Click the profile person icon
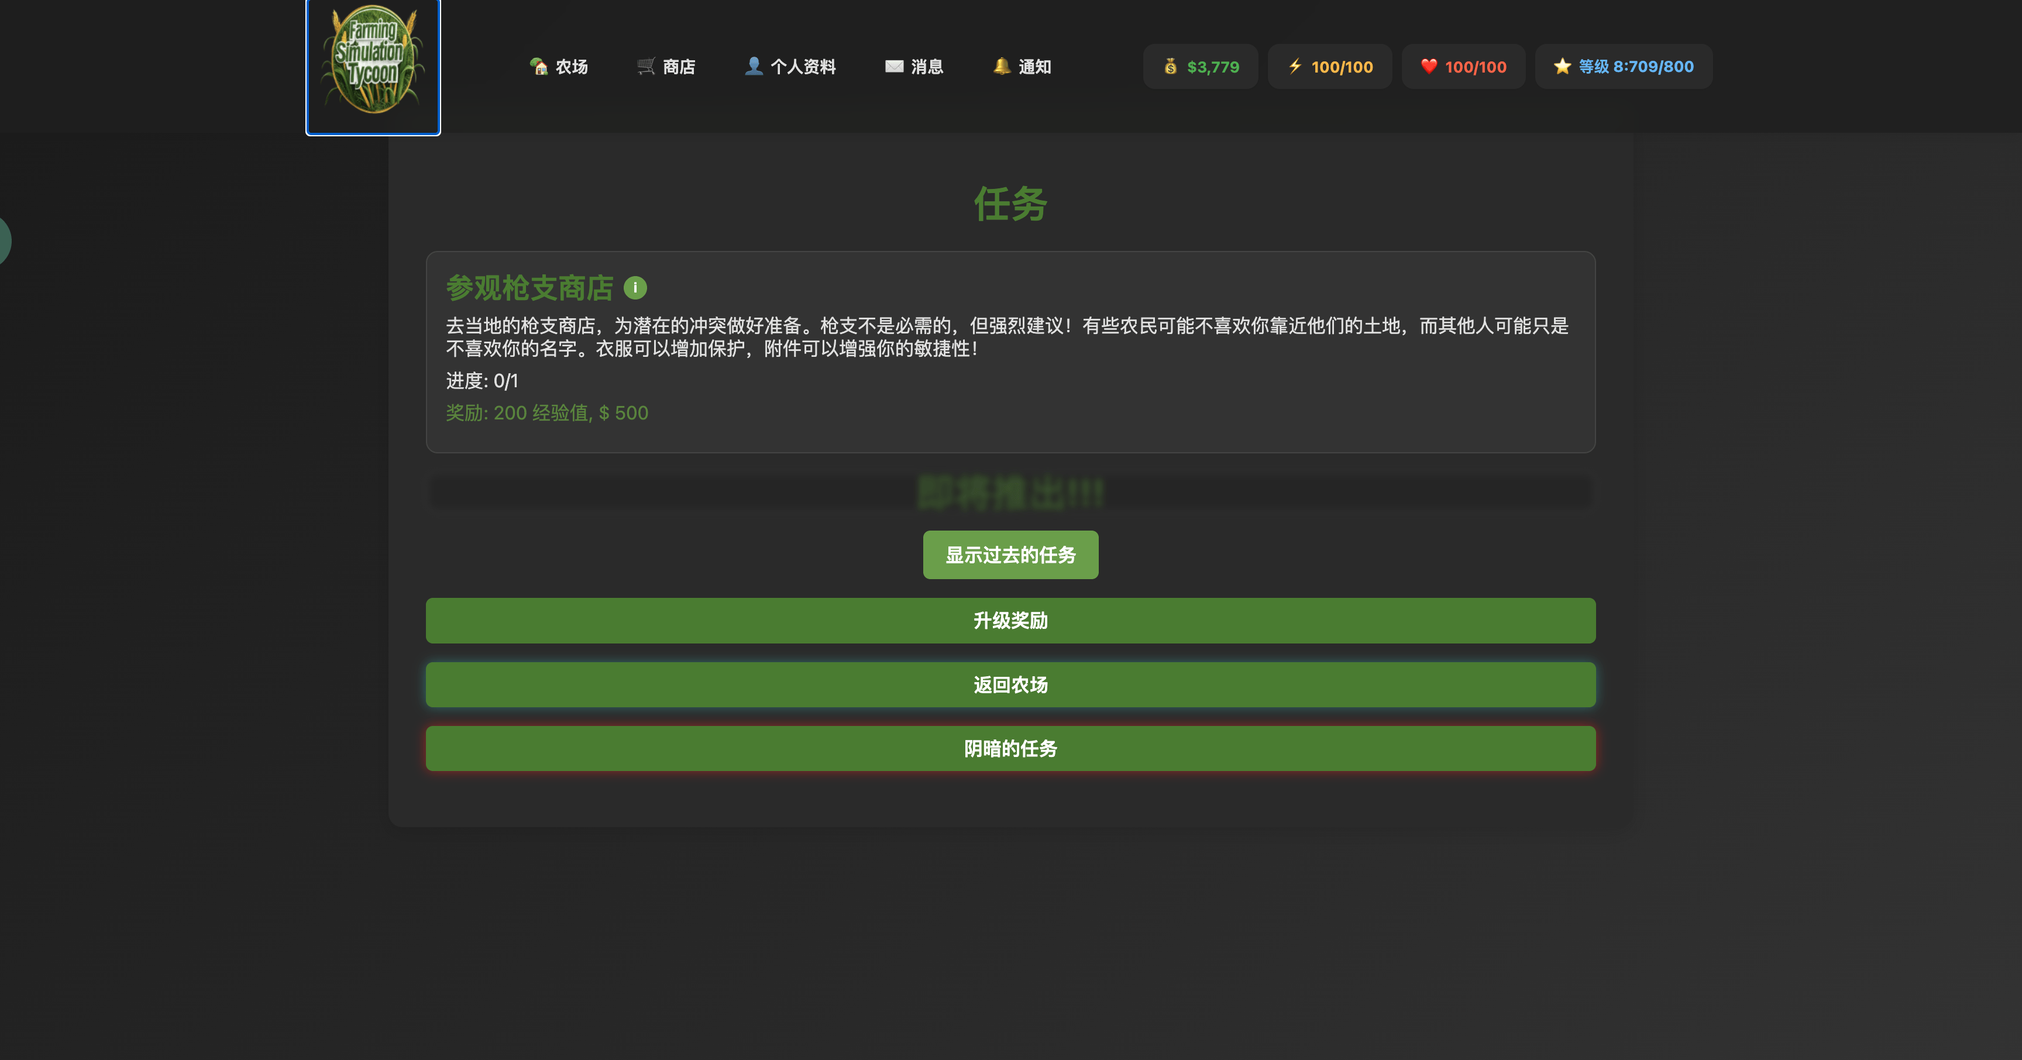The width and height of the screenshot is (2022, 1060). [753, 67]
